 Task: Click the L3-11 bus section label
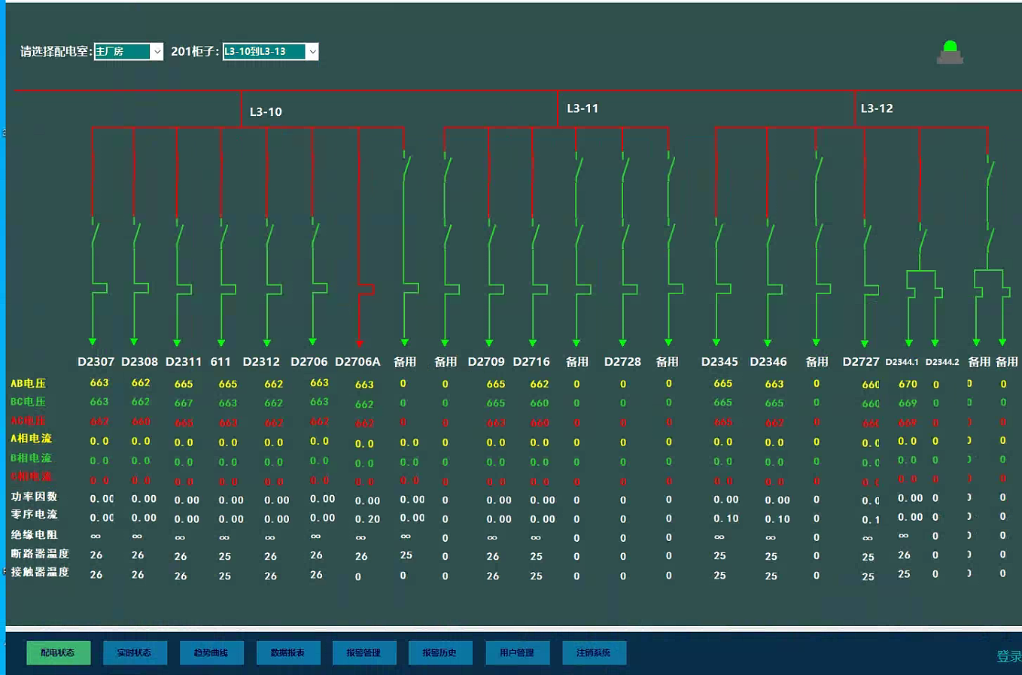click(582, 108)
